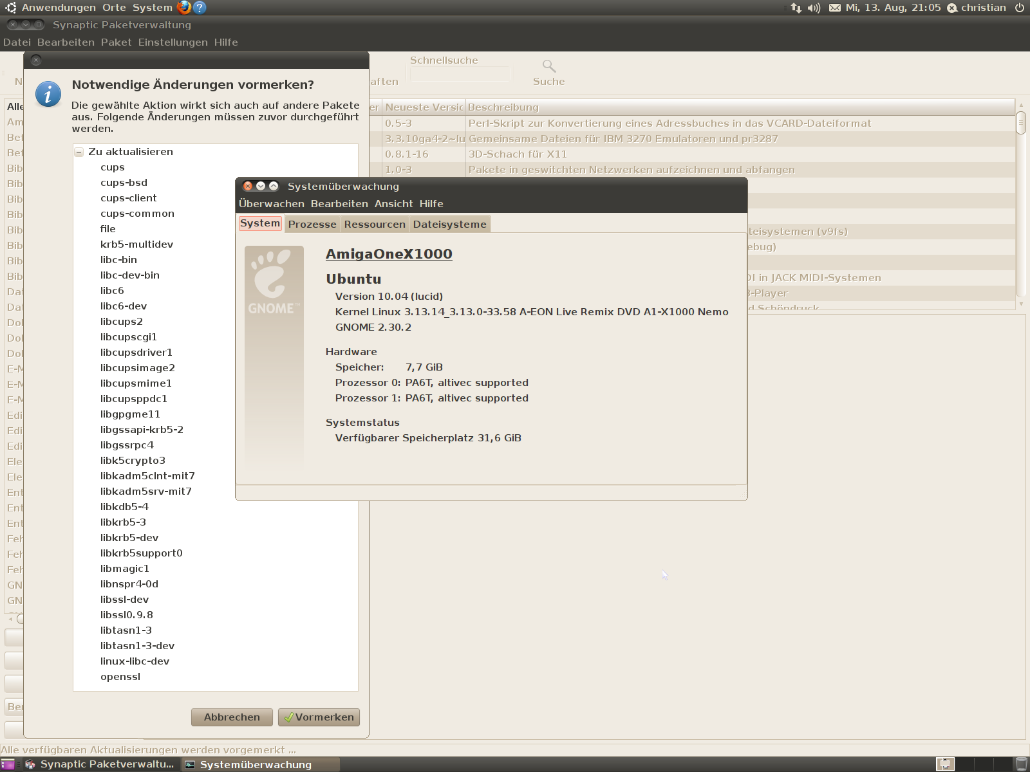This screenshot has width=1030, height=772.
Task: Click the Abbrechen button
Action: tap(232, 717)
